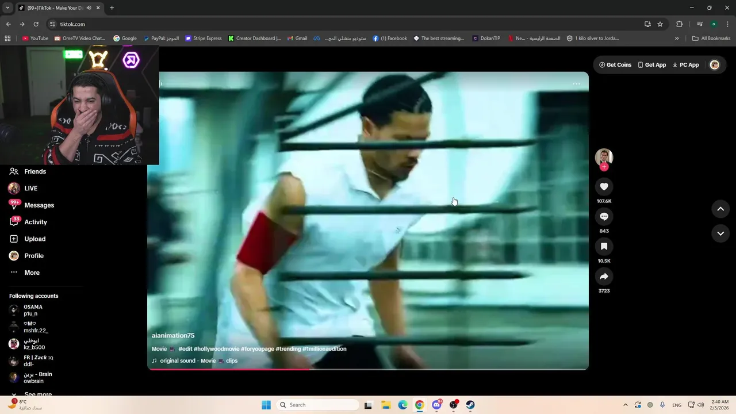Bookmark this page with the star icon
The width and height of the screenshot is (736, 414).
(x=660, y=24)
